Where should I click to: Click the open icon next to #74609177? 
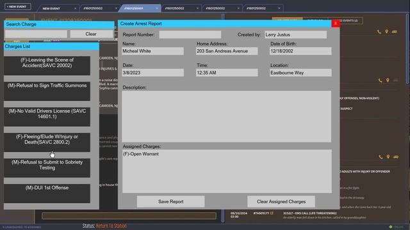pos(272,213)
